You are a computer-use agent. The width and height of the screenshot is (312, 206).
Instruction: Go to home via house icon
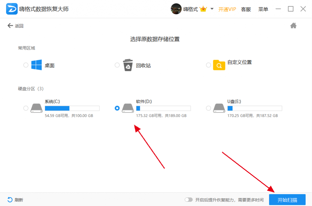293,26
